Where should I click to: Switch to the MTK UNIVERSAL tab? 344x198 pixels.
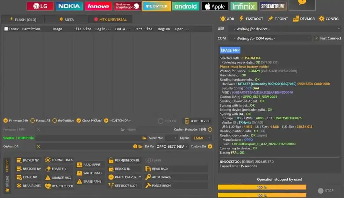click(x=110, y=19)
